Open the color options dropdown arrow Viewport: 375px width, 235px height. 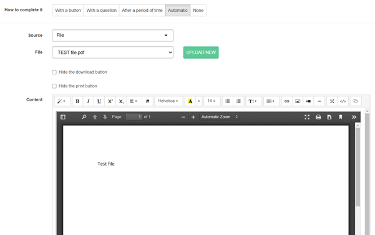click(199, 101)
